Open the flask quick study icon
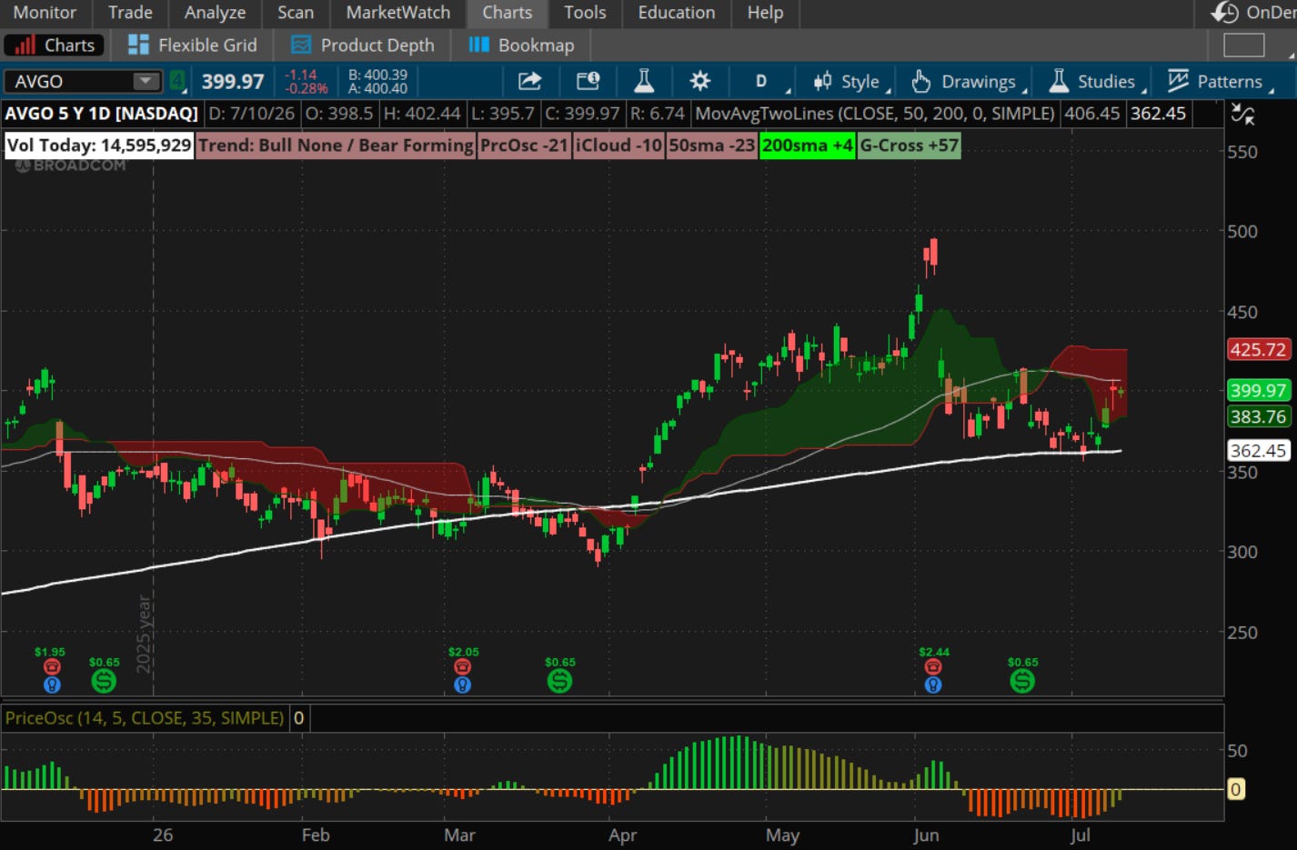The image size is (1297, 850). 644,82
